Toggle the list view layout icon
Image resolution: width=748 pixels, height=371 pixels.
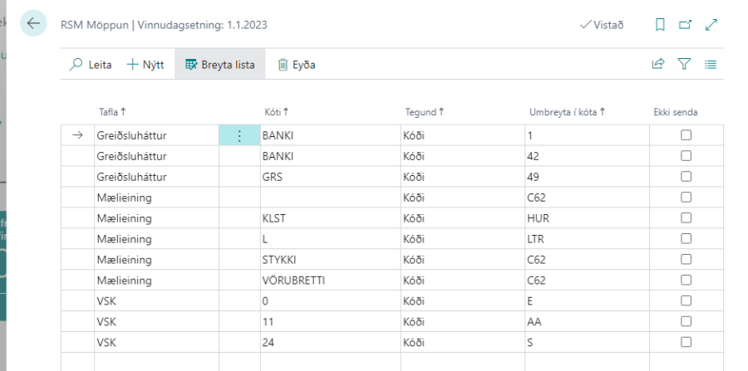[711, 64]
